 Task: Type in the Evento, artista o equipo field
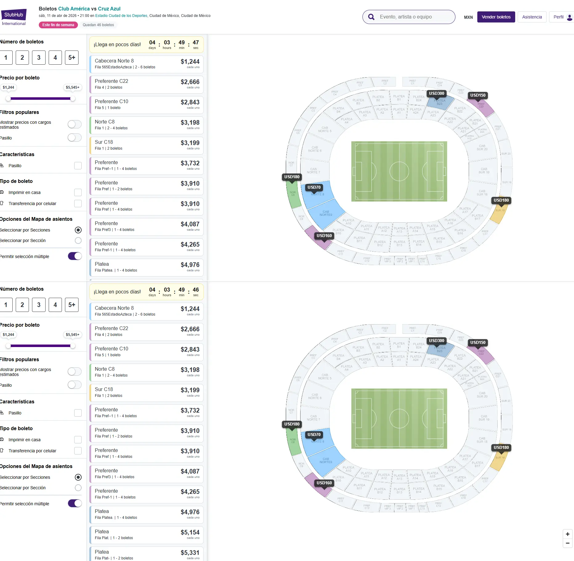413,17
